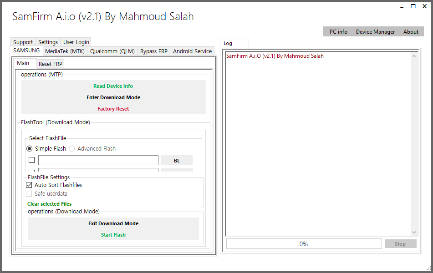Click the window resize grip icon
Image resolution: width=433 pixels, height=273 pixels.
pos(429,268)
